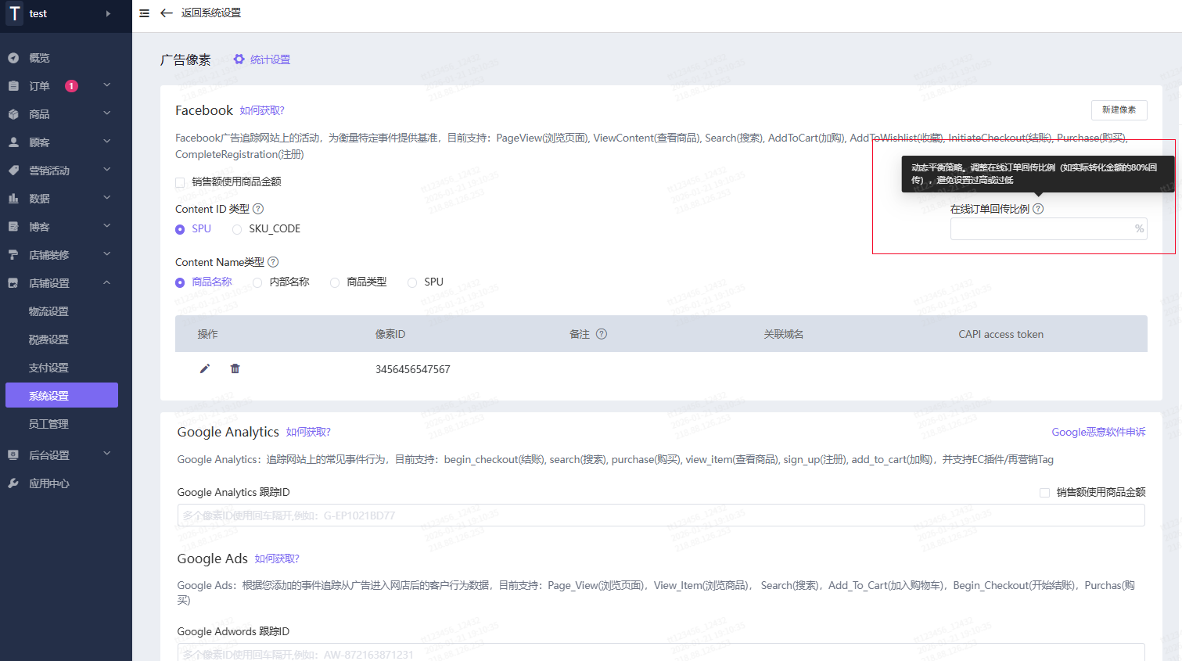Screen dimensions: 1182x661
Task: Open the hamburger menu in the top bar
Action: 144,13
